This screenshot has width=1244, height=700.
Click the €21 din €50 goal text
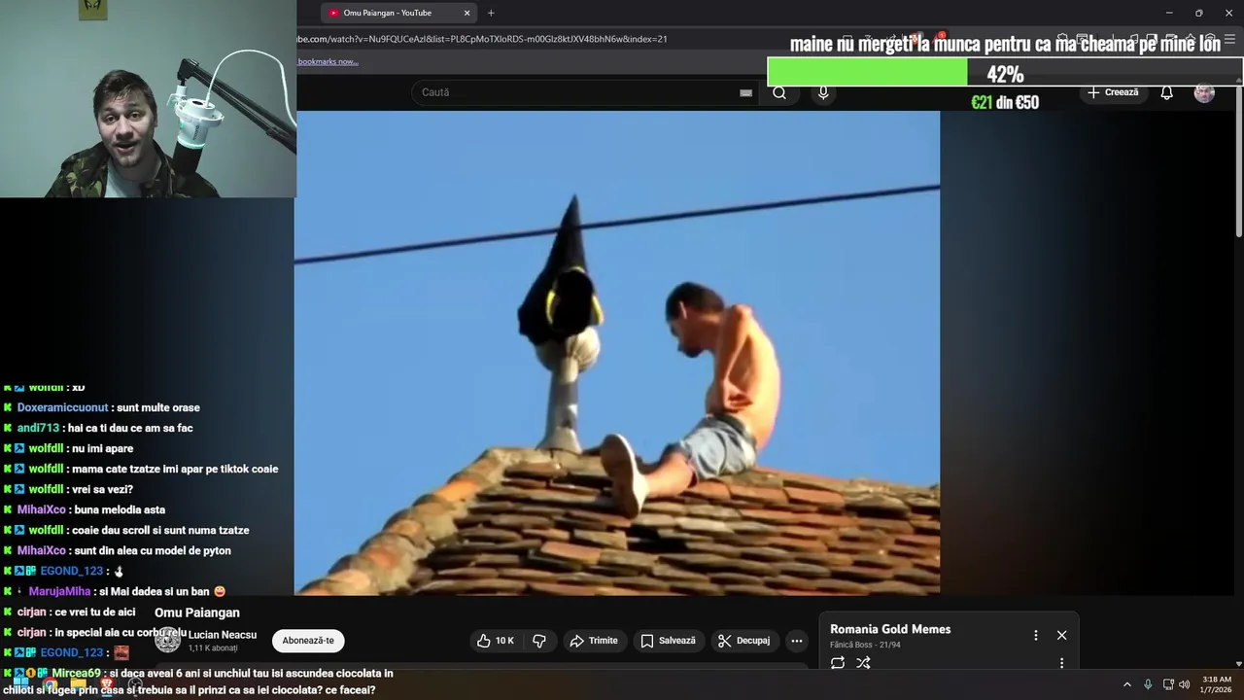click(1005, 102)
